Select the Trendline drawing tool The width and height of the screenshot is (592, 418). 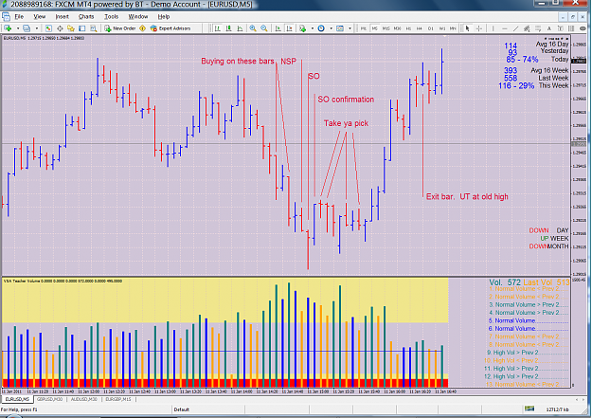point(515,28)
